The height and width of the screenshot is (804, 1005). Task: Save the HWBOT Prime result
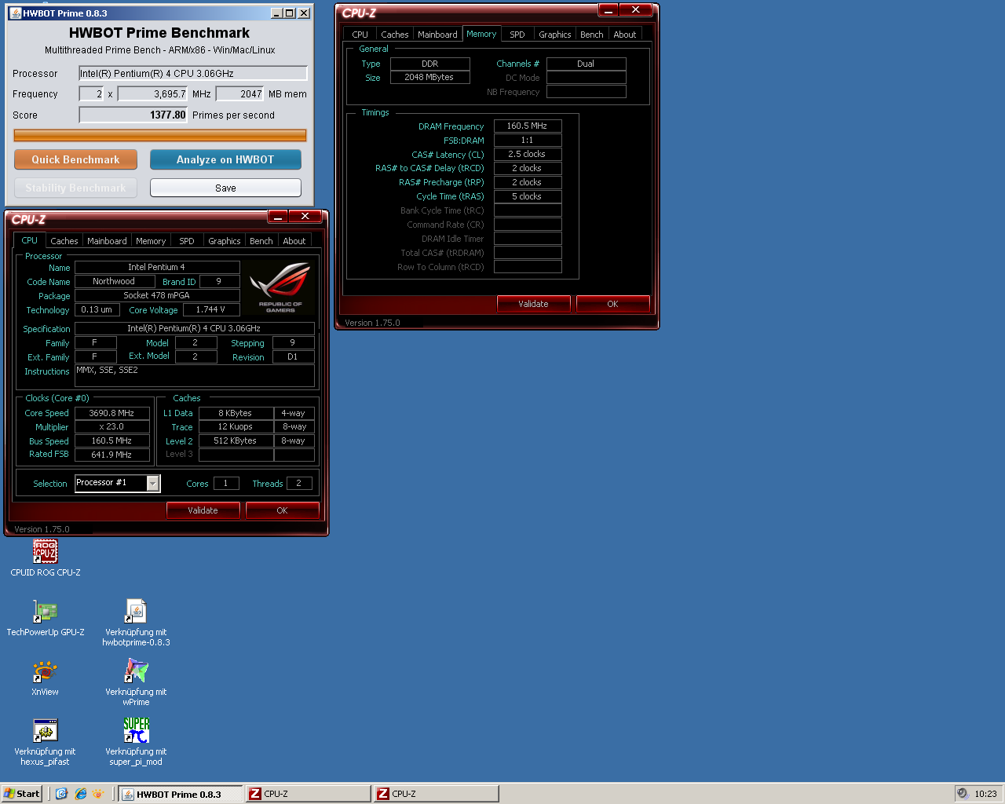click(225, 188)
